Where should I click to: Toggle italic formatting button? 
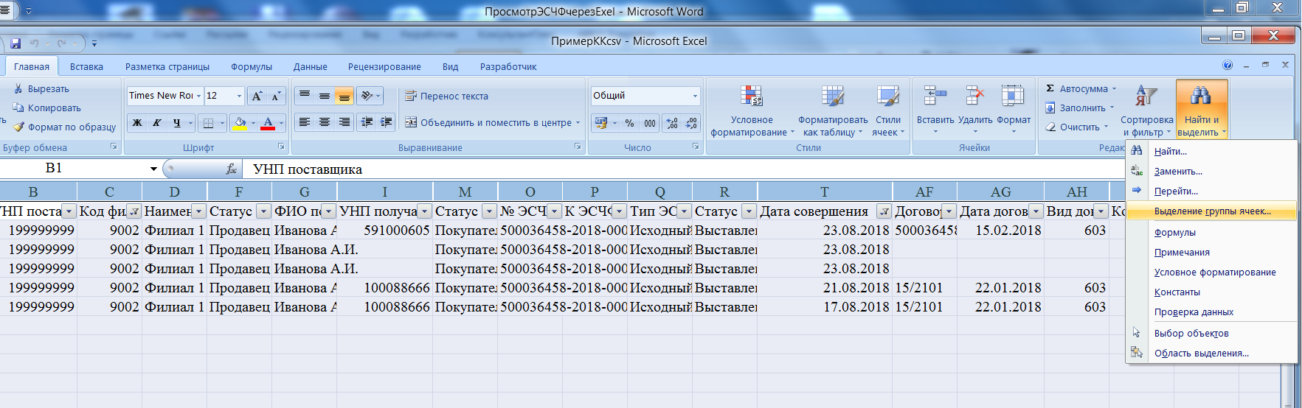tap(156, 123)
